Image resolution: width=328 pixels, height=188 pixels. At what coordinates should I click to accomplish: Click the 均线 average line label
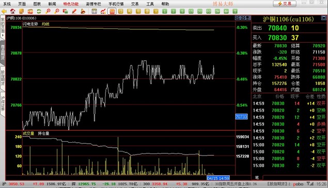coord(45,24)
